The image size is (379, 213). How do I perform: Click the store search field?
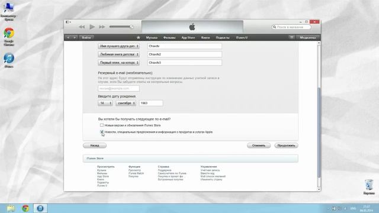(x=291, y=27)
